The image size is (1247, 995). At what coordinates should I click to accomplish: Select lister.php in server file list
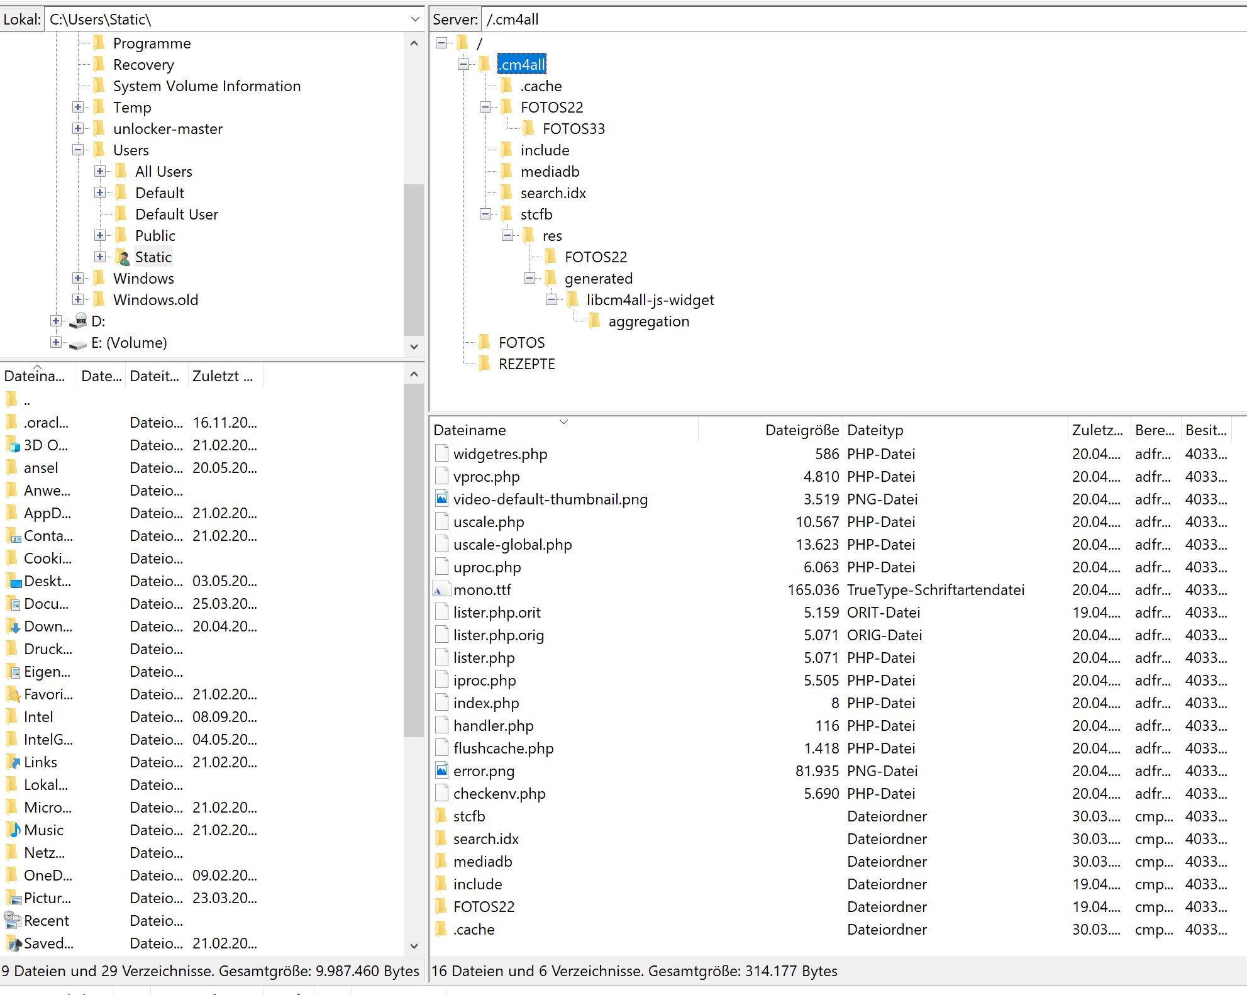[484, 658]
